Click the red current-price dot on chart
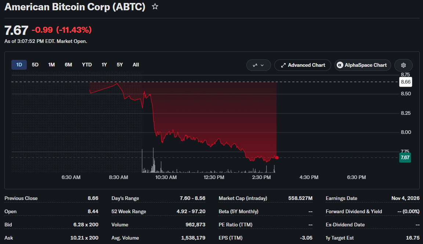Viewport: 423px width, 244px height. [277, 157]
